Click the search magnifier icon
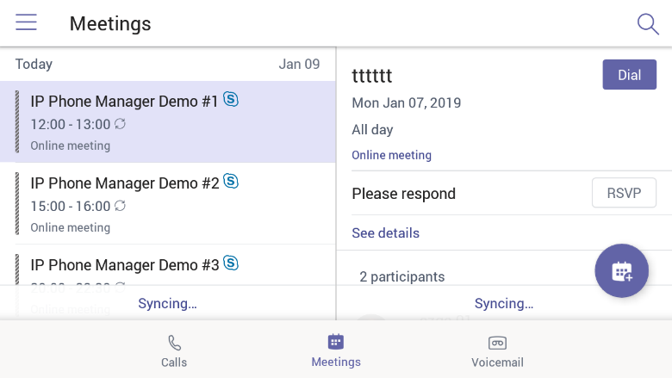Image resolution: width=672 pixels, height=378 pixels. click(x=648, y=24)
